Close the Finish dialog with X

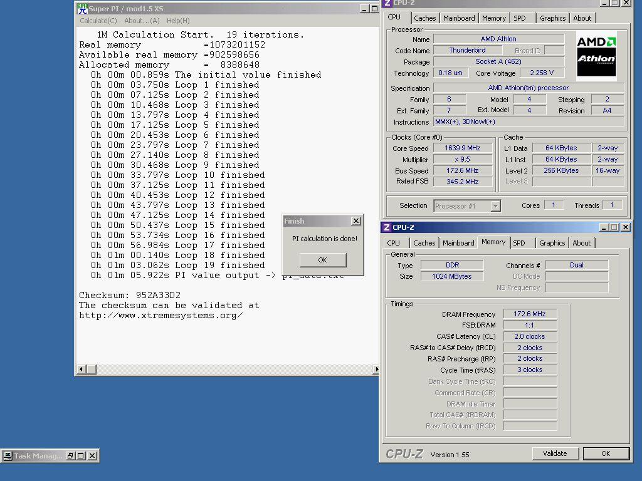[x=356, y=221]
